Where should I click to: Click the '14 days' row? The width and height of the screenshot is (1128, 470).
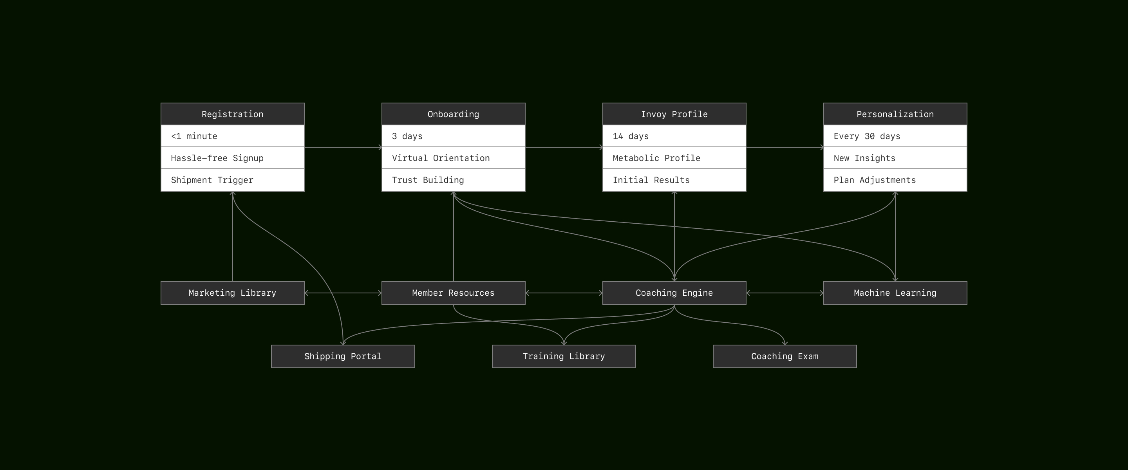(x=674, y=136)
